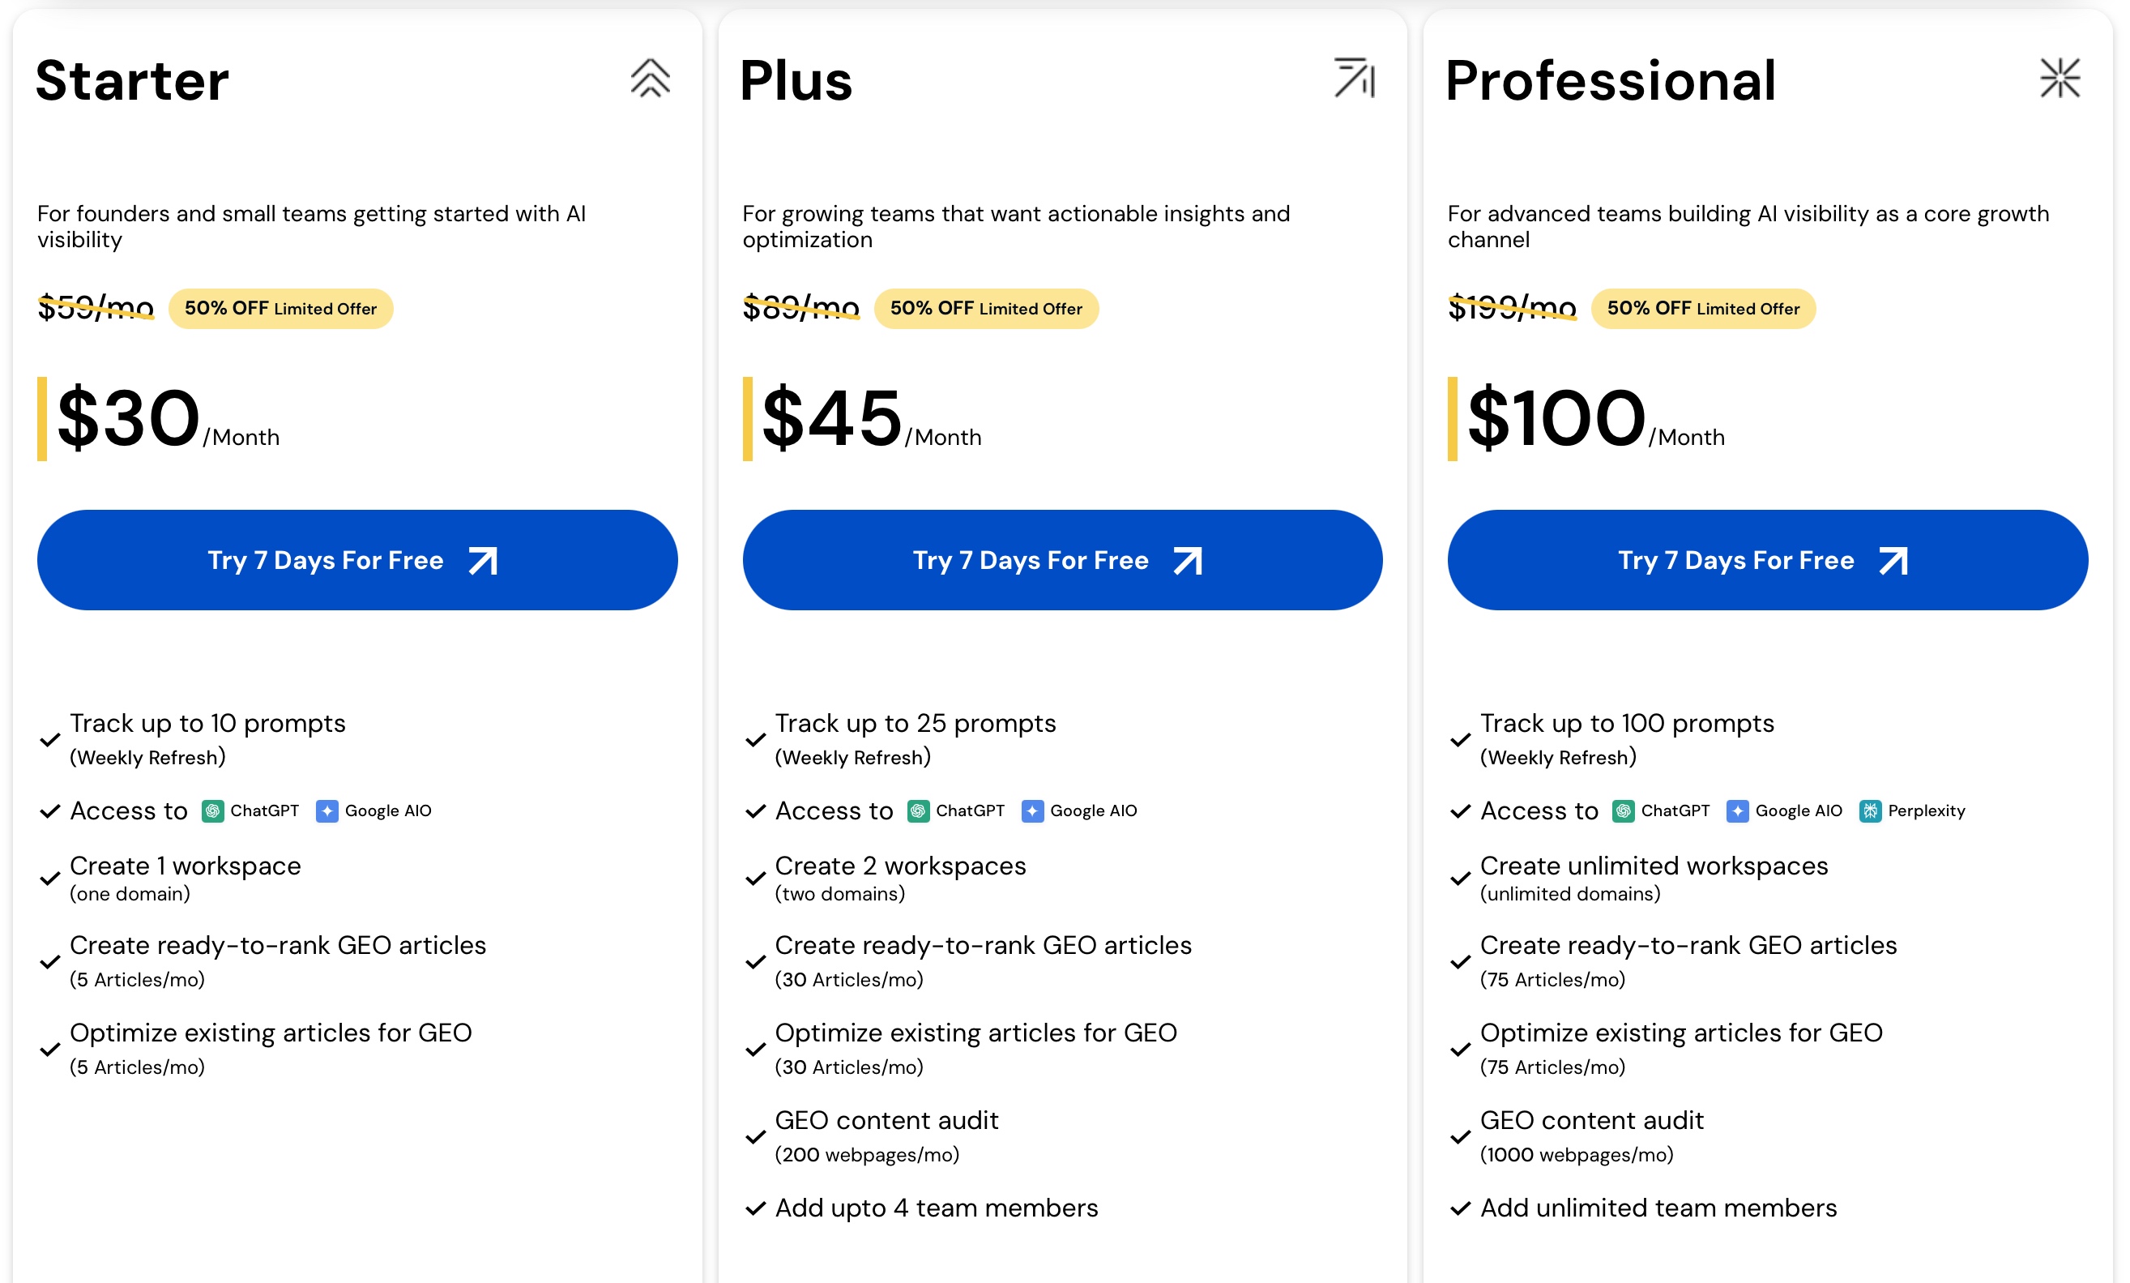Click the Create 2 workspaces checkmark
This screenshot has width=2130, height=1283.
click(x=754, y=879)
